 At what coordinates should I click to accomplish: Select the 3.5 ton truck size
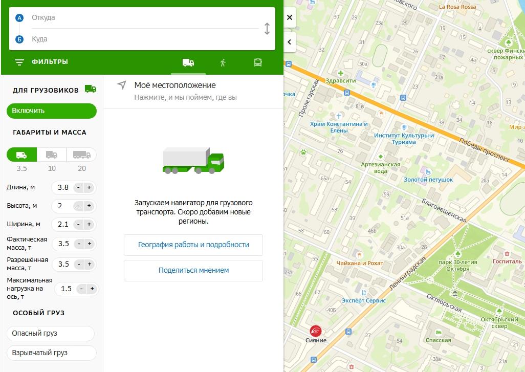(21, 155)
